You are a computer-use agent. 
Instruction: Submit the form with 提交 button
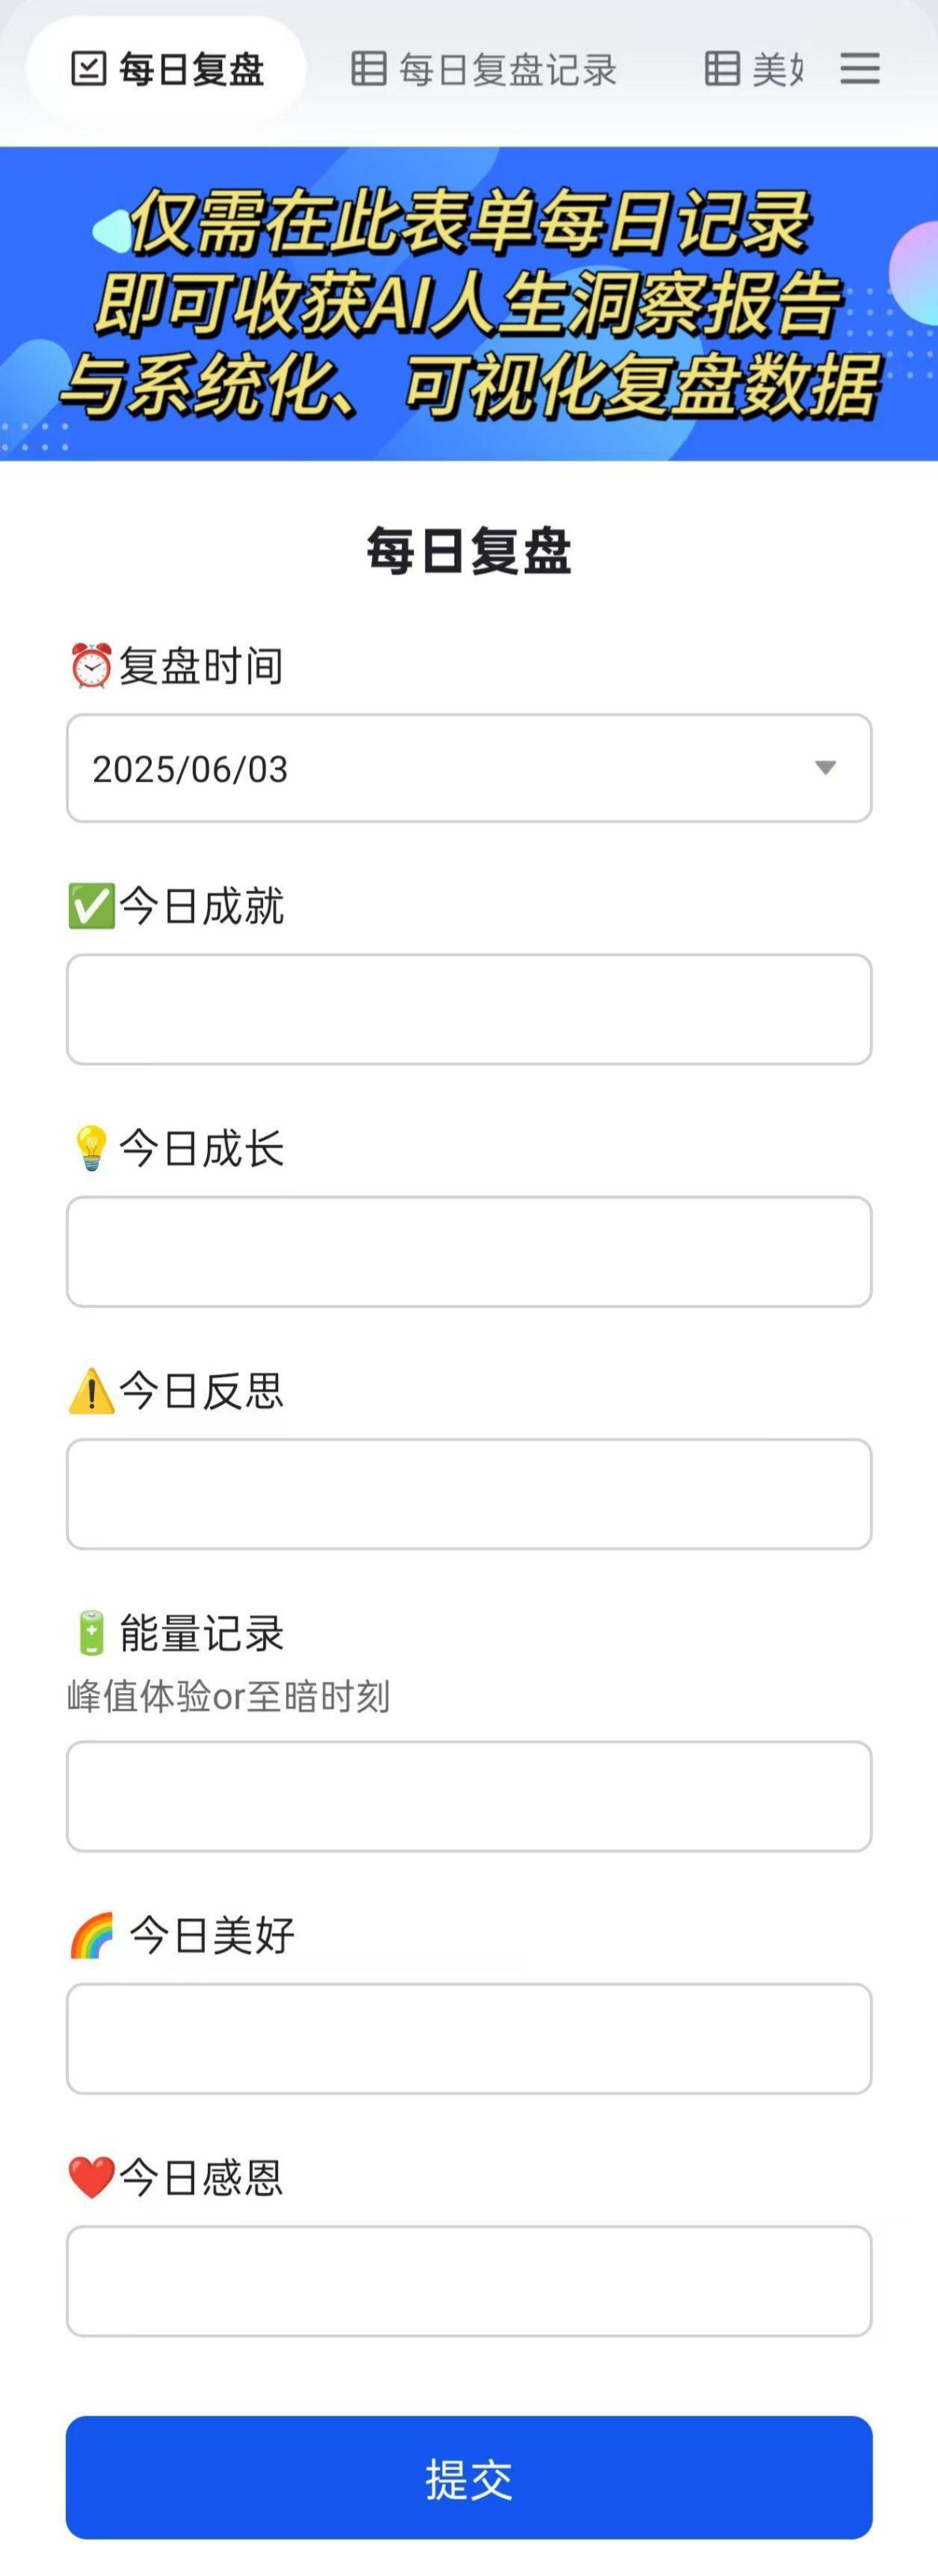469,2477
